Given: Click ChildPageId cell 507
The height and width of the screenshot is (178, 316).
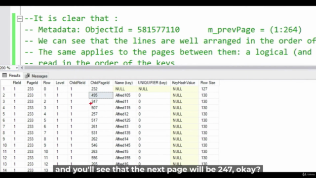Looking at the screenshot, I should (101, 108).
